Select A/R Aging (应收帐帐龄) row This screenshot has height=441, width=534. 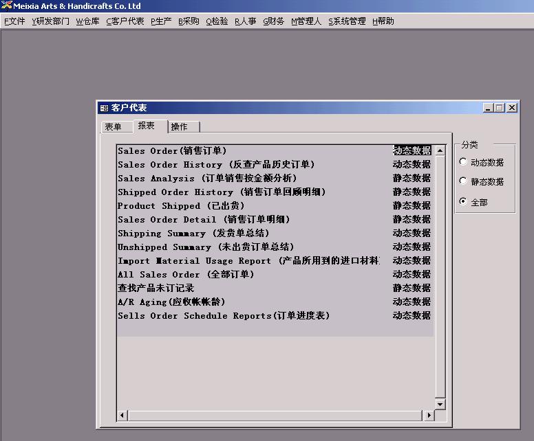(x=275, y=302)
